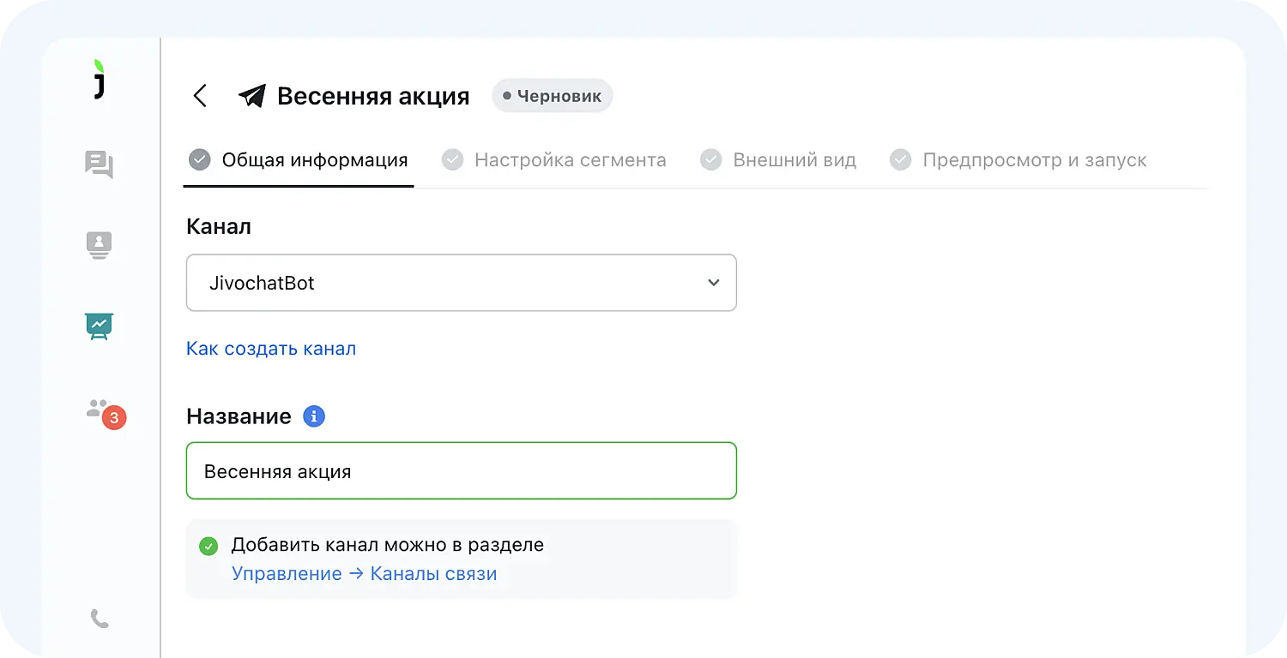The width and height of the screenshot is (1287, 658).
Task: Click the chevron on the Канал selector
Action: (713, 283)
